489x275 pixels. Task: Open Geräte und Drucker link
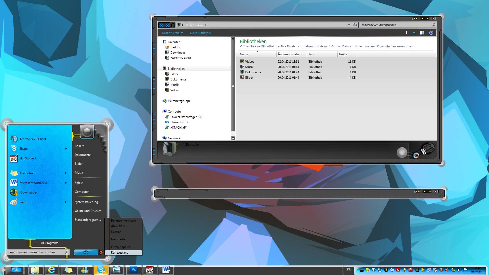(88, 211)
